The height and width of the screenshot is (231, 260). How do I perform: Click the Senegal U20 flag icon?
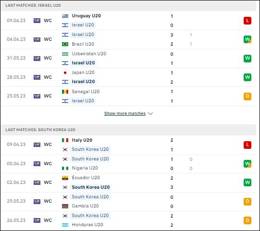pyautogui.click(x=65, y=92)
